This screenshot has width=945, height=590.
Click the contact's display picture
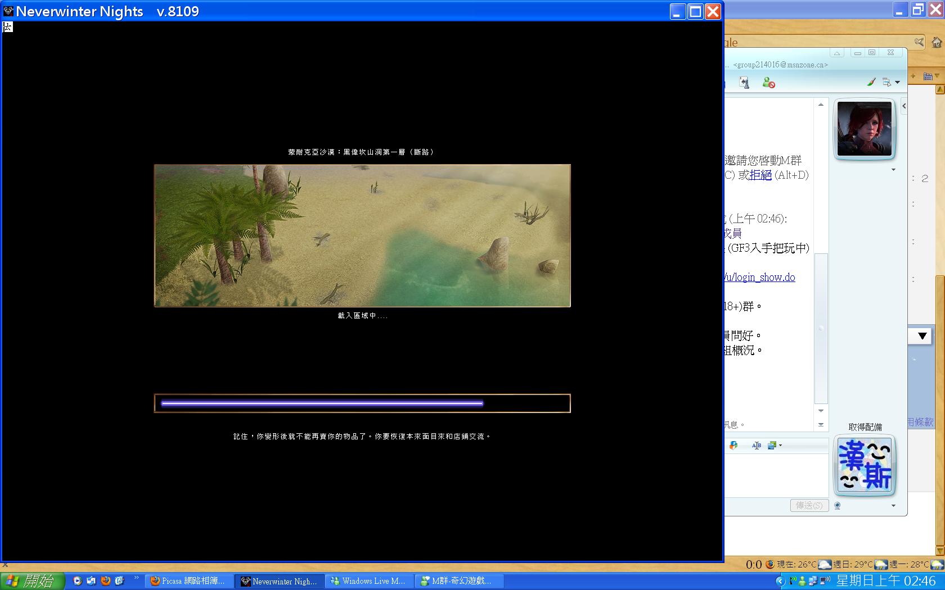[x=864, y=129]
